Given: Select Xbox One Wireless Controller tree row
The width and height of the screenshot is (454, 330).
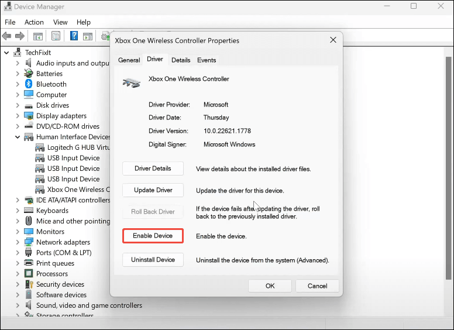Looking at the screenshot, I should coord(73,190).
